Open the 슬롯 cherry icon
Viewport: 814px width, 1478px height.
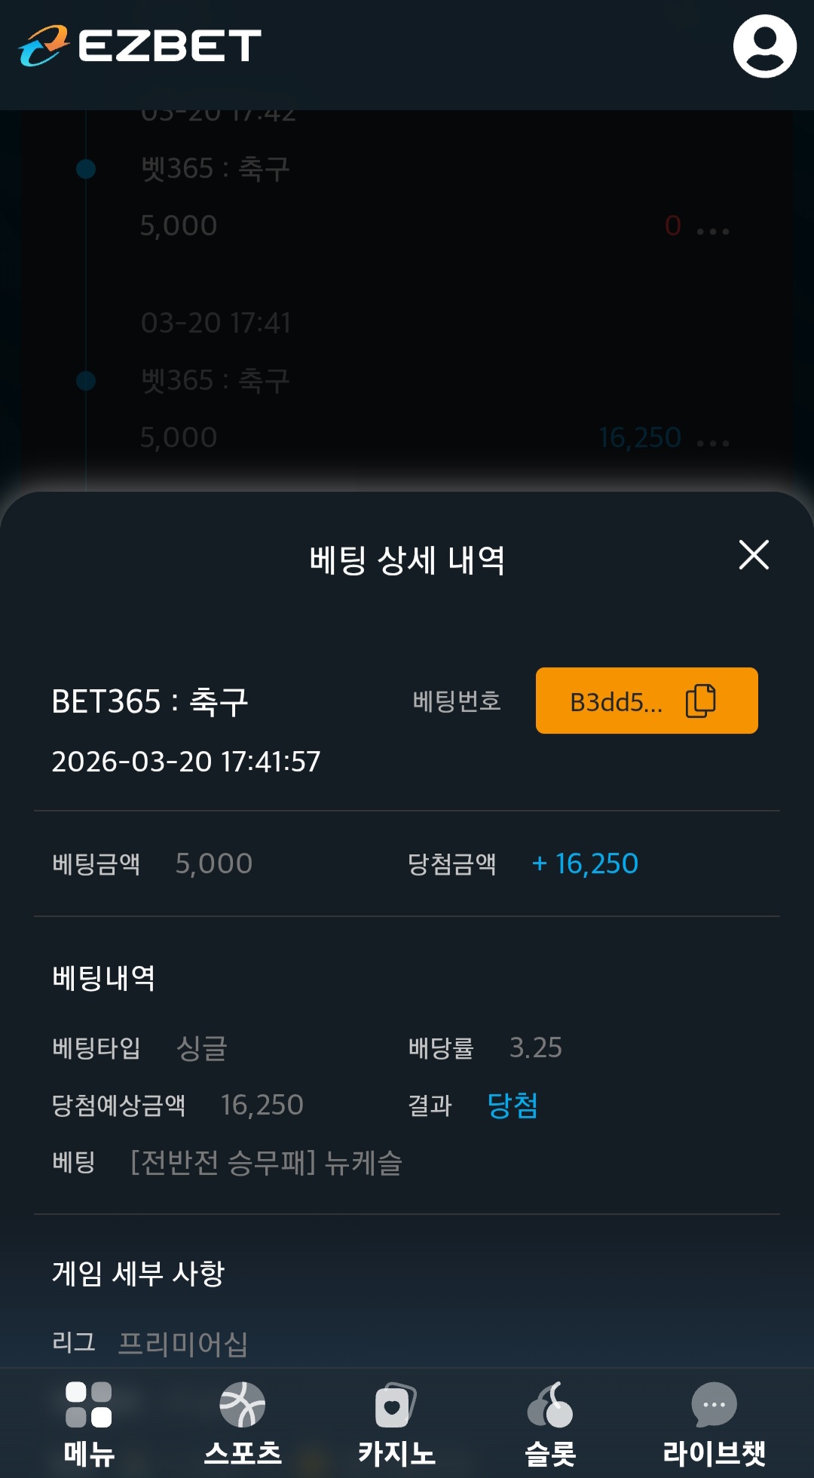(x=550, y=1405)
